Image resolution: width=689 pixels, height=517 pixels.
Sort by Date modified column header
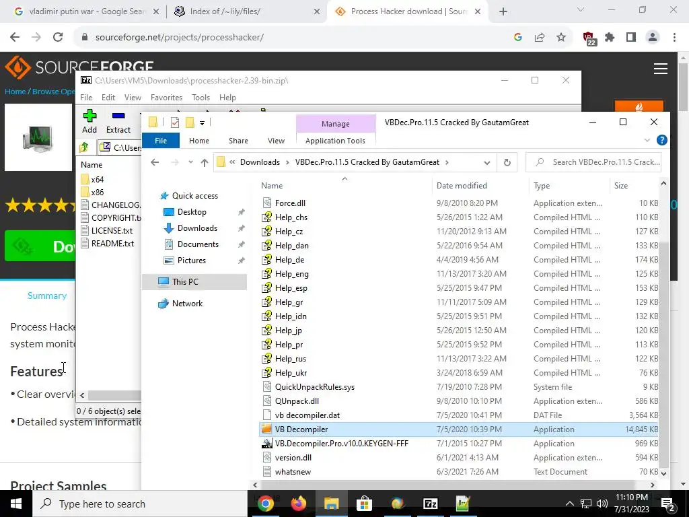(480, 186)
